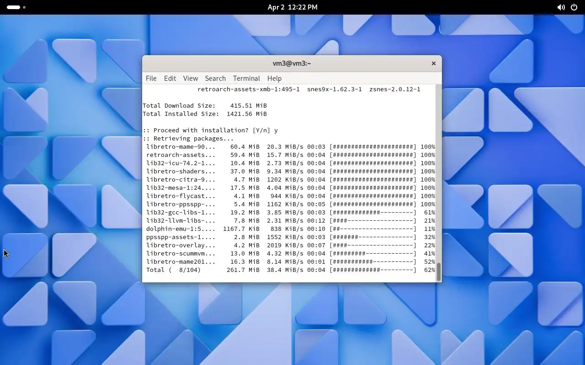Viewport: 585px width, 365px height.
Task: Click the retroarch-assets... package row
Action: (x=291, y=155)
